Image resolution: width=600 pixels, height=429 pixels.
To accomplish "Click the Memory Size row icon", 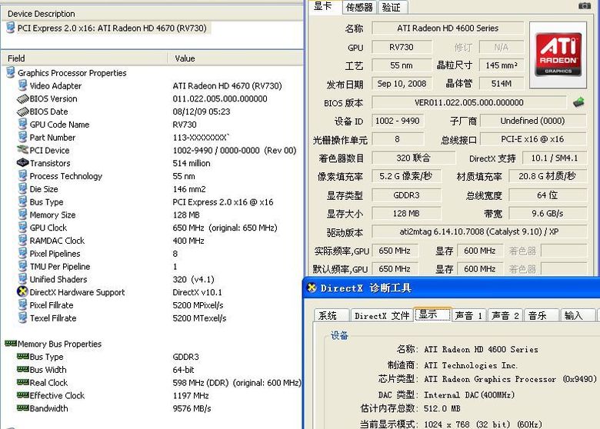I will pyautogui.click(x=22, y=214).
